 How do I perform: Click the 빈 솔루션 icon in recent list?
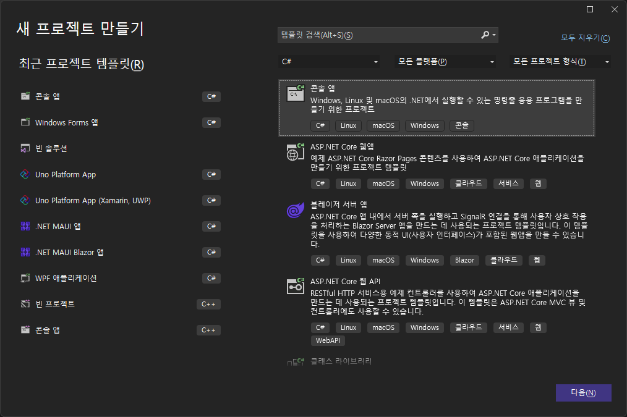click(25, 148)
